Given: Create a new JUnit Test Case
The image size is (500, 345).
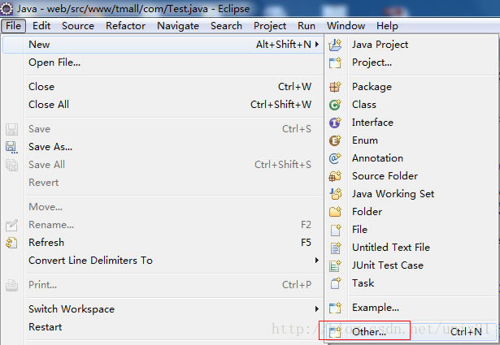Looking at the screenshot, I should coord(411,265).
